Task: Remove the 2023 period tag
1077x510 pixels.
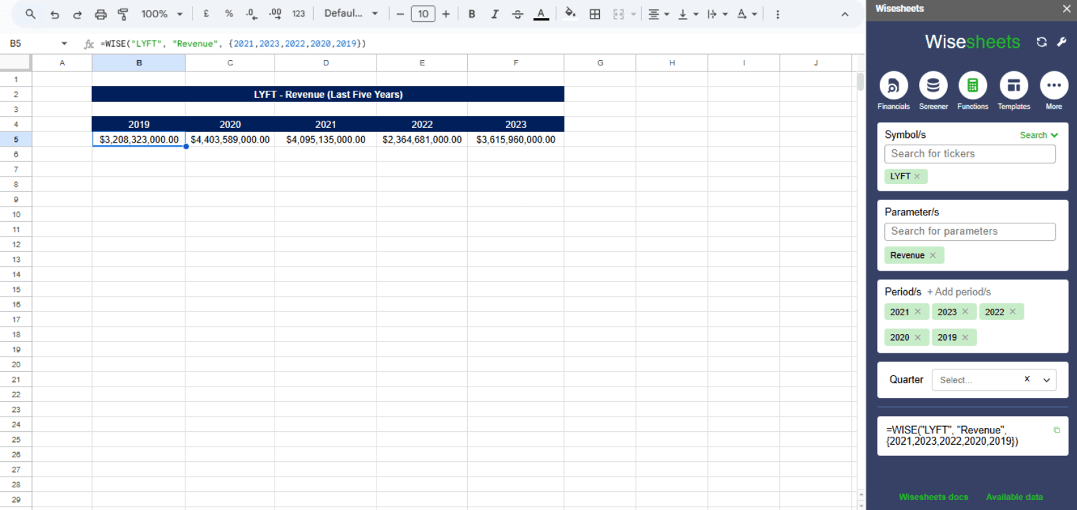Action: point(965,311)
